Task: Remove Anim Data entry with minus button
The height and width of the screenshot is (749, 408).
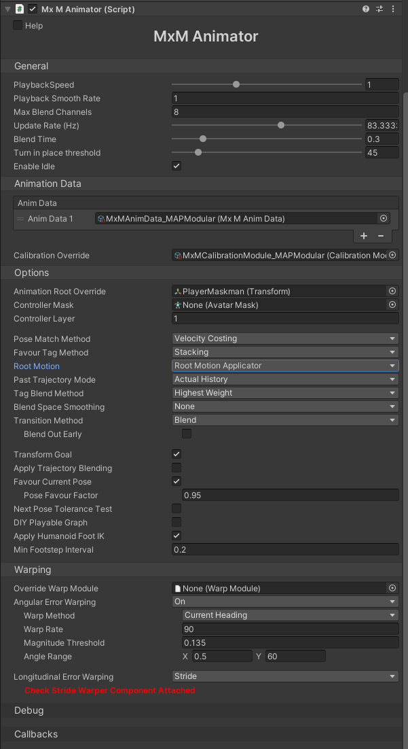Action: (x=380, y=236)
